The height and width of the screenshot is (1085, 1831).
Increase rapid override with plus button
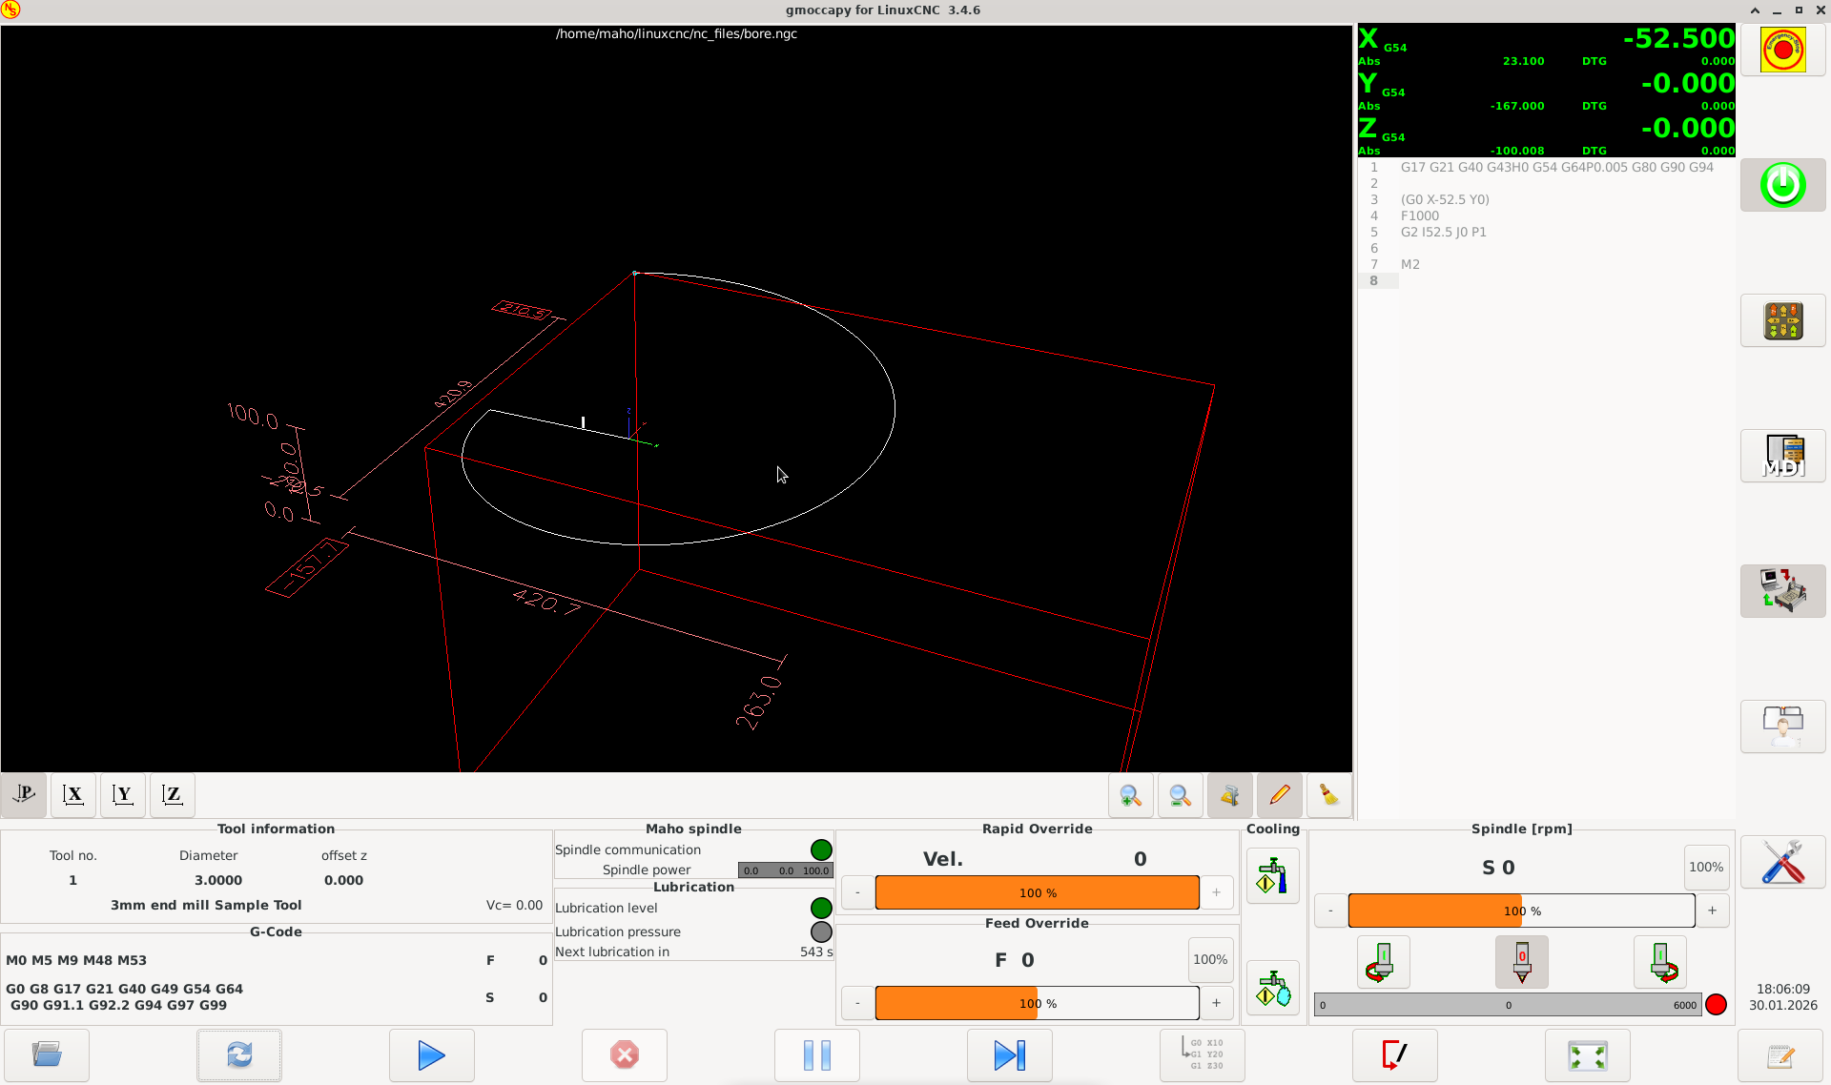(1216, 892)
